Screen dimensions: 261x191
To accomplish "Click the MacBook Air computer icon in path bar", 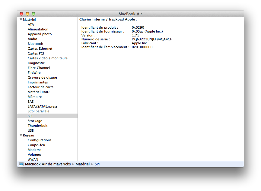I will [x=21, y=164].
